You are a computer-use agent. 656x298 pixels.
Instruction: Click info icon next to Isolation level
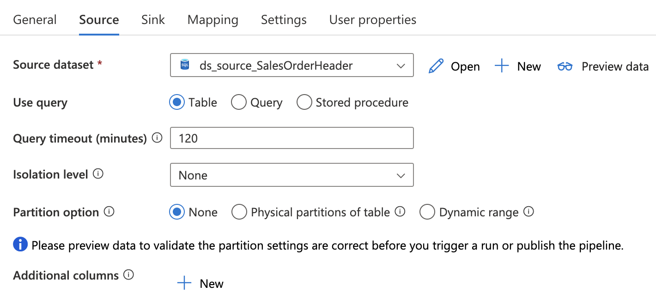tap(98, 174)
